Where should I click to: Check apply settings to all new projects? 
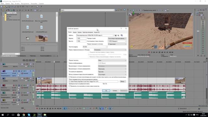(x=70, y=86)
